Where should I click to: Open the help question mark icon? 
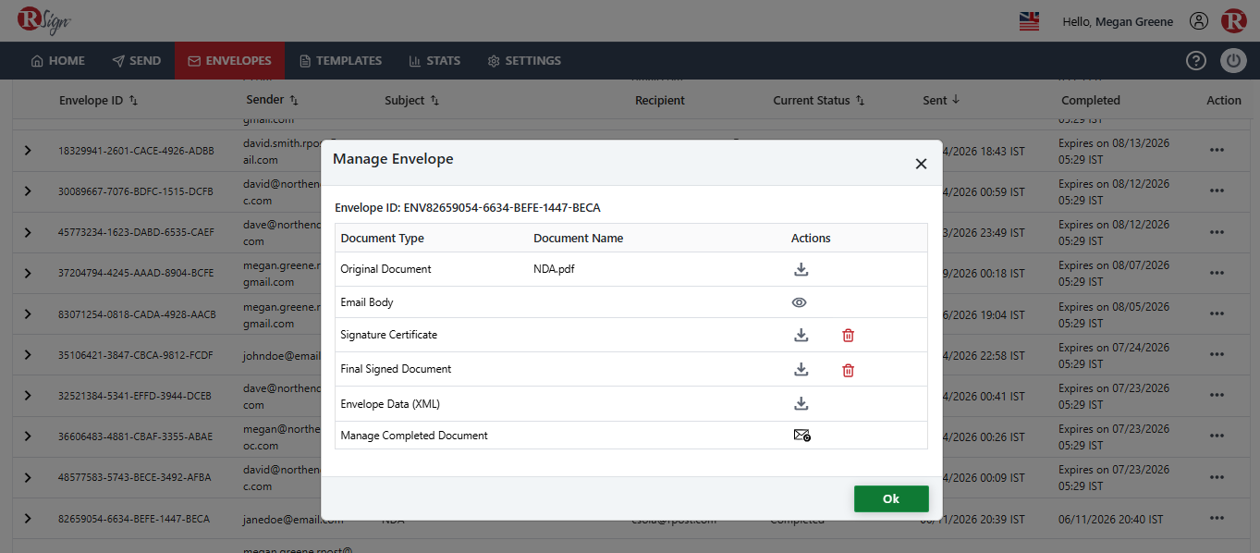1196,61
